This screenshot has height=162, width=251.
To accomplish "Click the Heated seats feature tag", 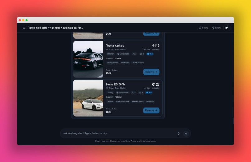I will tap(138, 102).
